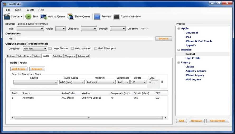Click the Preview screen icon
The image size is (235, 134).
tap(97, 17)
